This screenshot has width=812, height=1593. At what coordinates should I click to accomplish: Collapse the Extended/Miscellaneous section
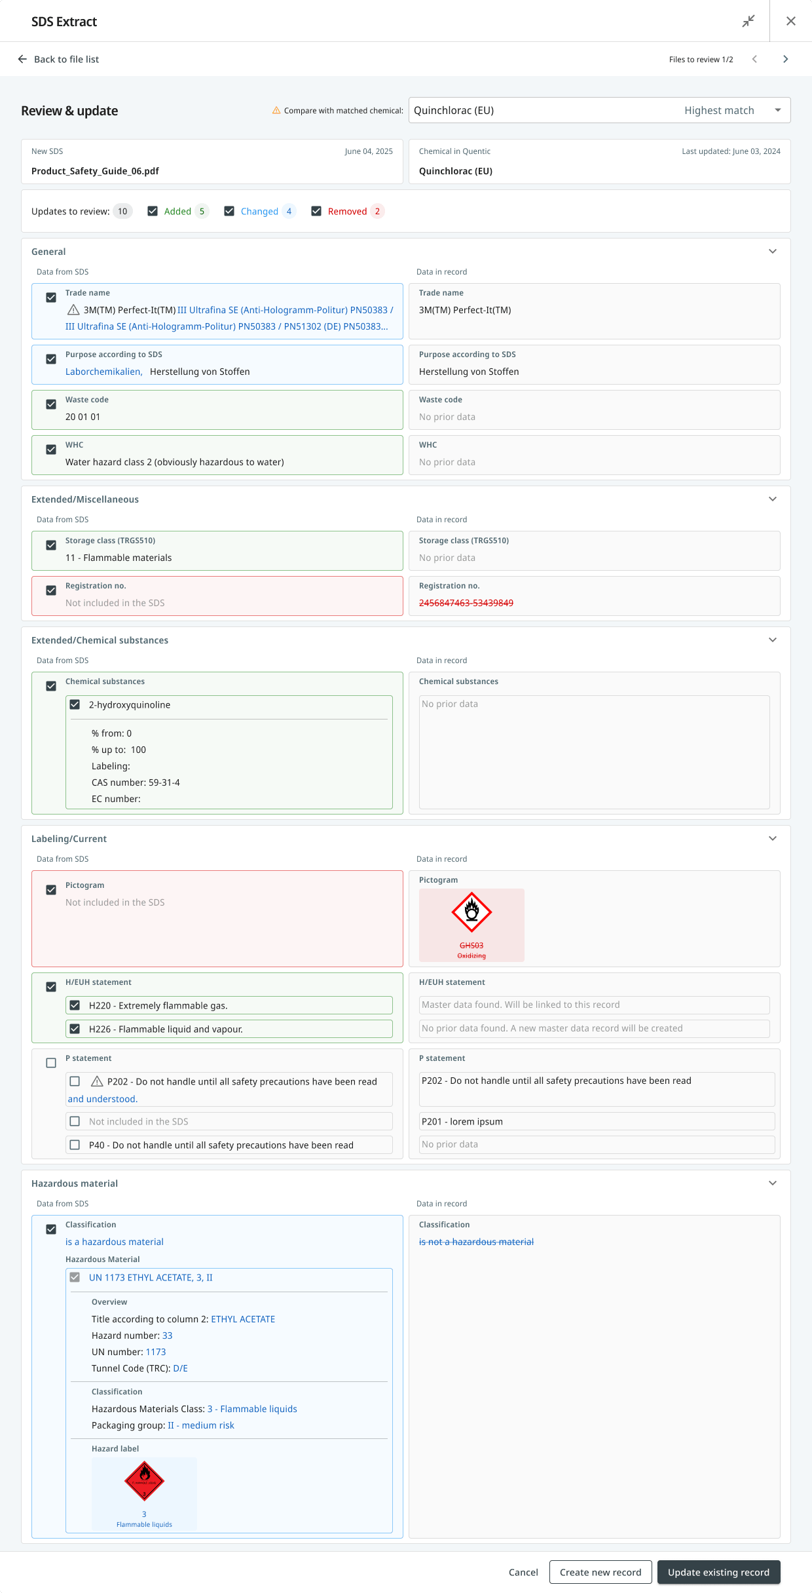pyautogui.click(x=773, y=499)
